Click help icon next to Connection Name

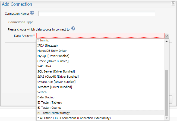32,13
